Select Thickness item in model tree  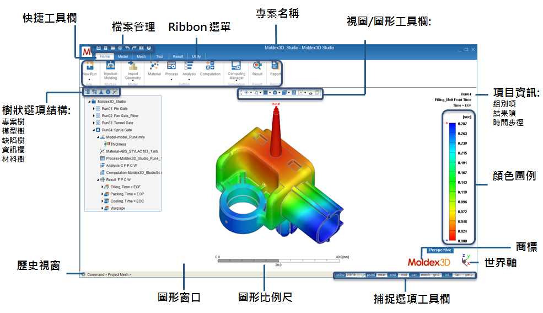click(116, 144)
